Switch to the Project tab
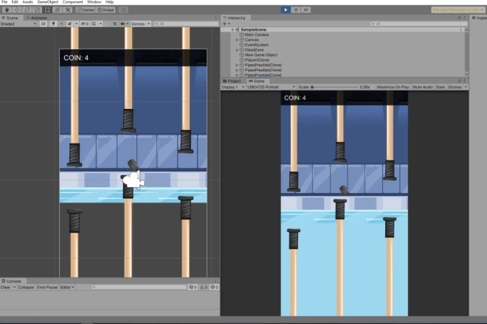Image resolution: width=487 pixels, height=324 pixels. pyautogui.click(x=233, y=81)
